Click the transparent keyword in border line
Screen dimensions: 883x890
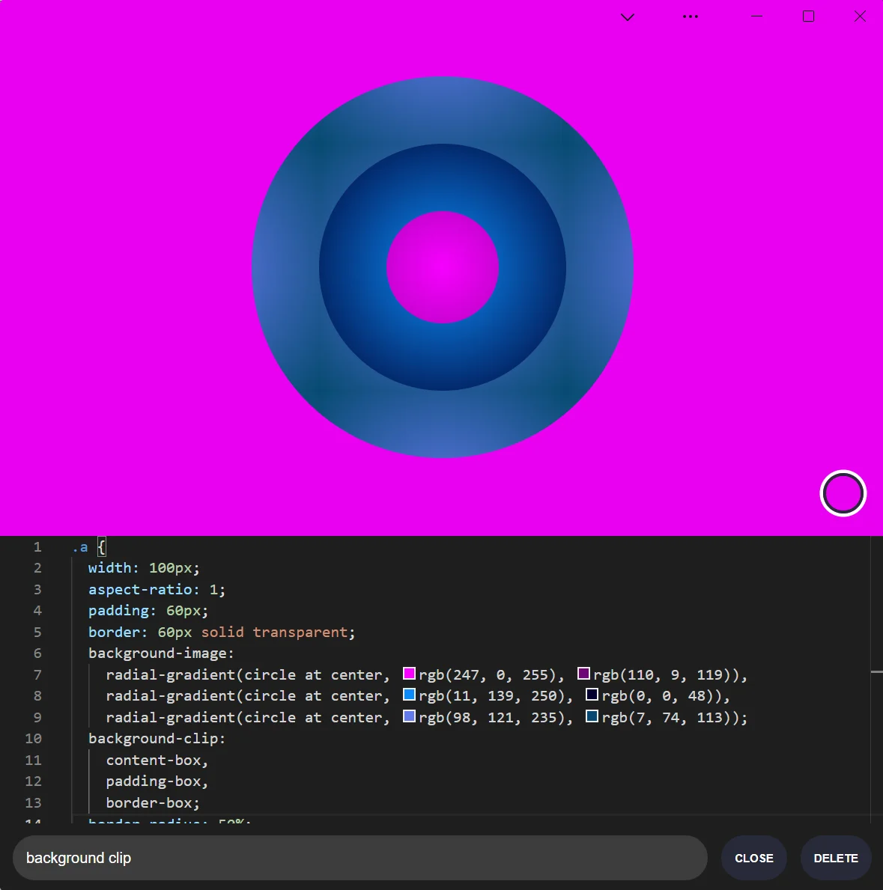[x=300, y=632]
